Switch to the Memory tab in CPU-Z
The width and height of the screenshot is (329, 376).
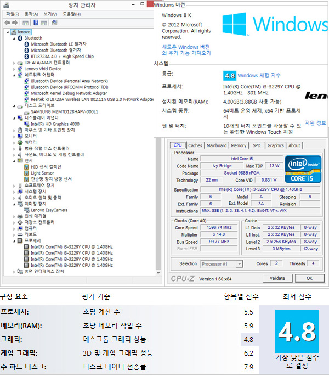click(x=239, y=145)
